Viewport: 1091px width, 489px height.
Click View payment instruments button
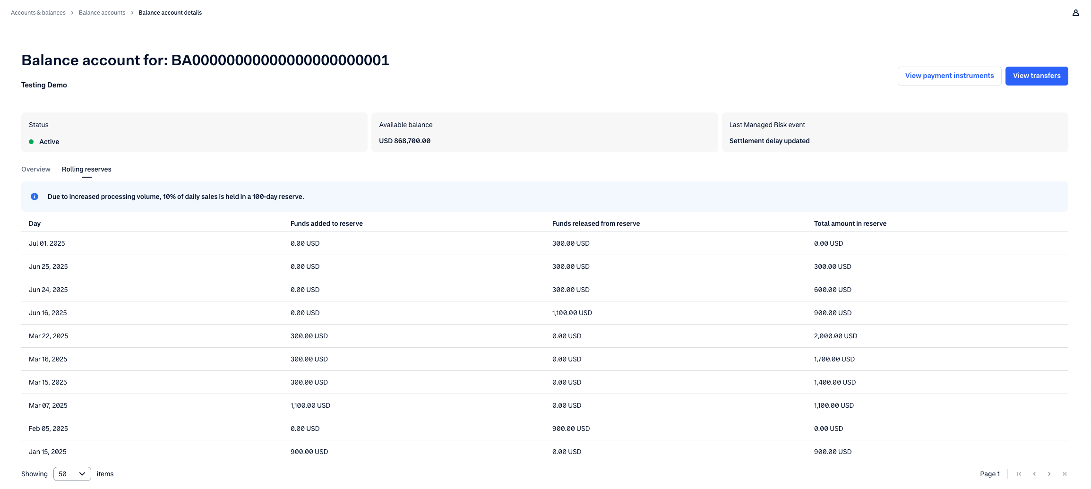949,76
